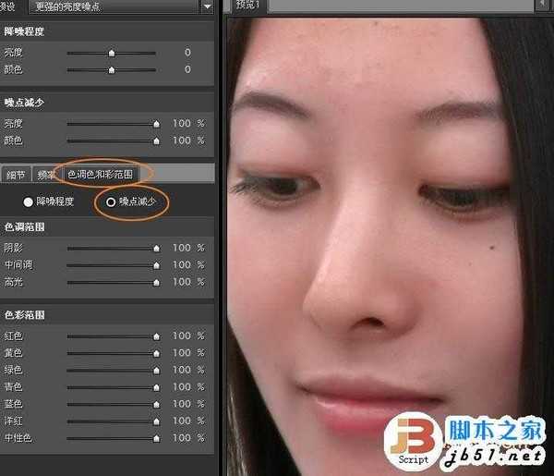Open the 频率 tab
The height and width of the screenshot is (476, 554).
tap(43, 173)
